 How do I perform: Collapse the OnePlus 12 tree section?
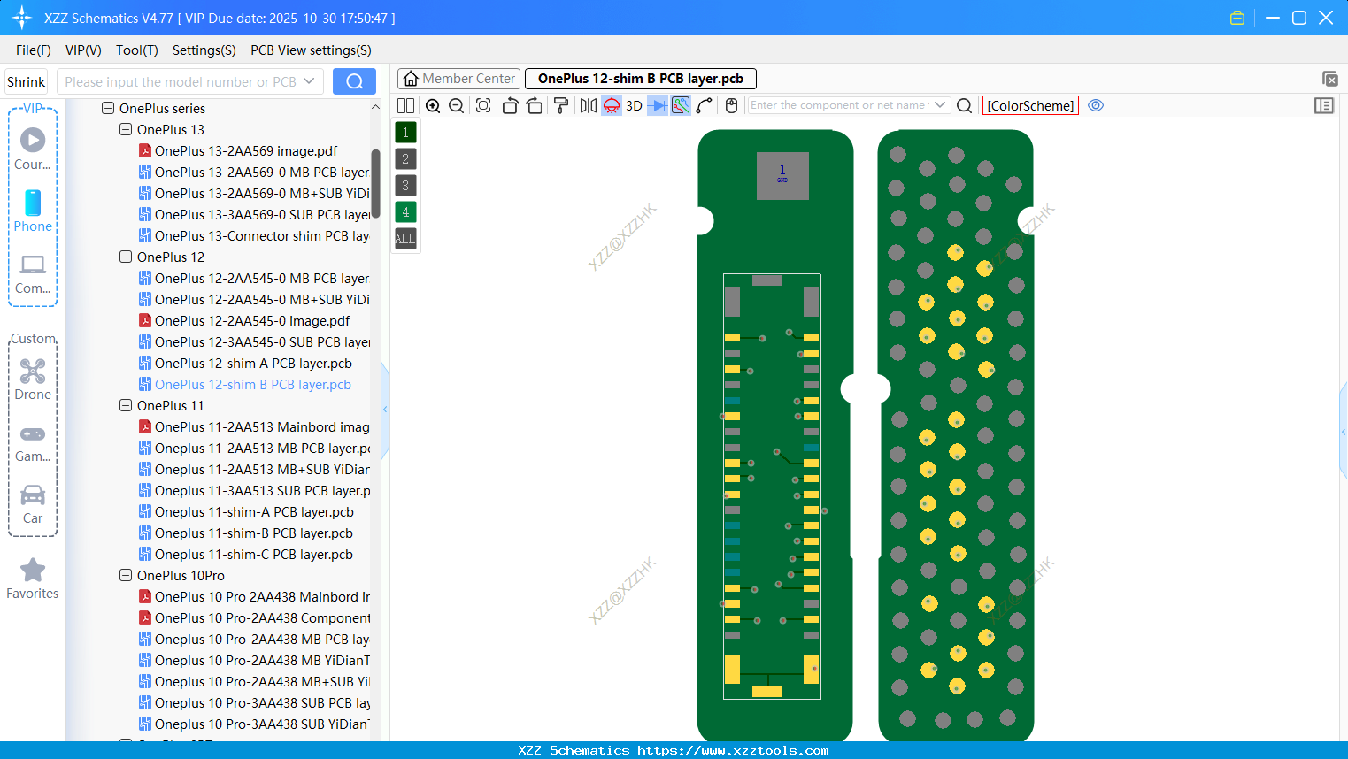pos(126,257)
